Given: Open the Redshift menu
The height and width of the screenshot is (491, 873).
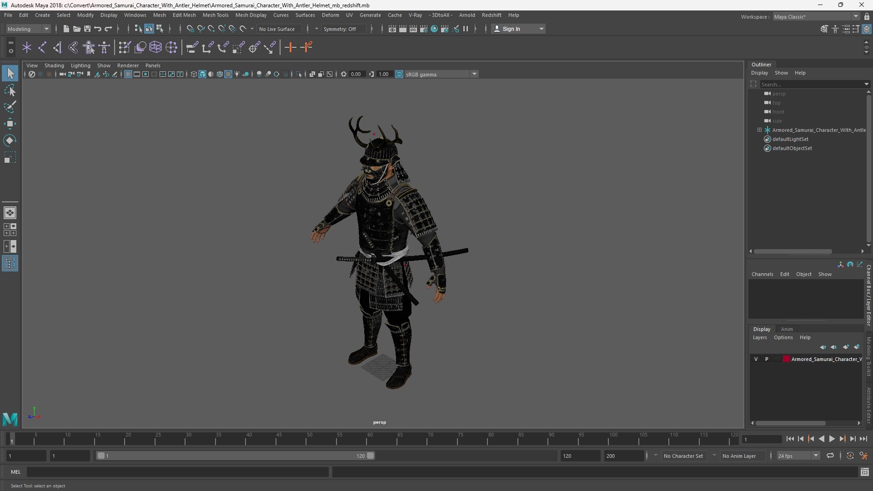Looking at the screenshot, I should pyautogui.click(x=492, y=15).
